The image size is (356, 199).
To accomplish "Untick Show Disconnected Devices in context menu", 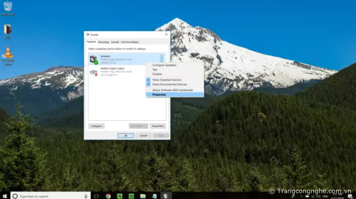I will [x=169, y=84].
